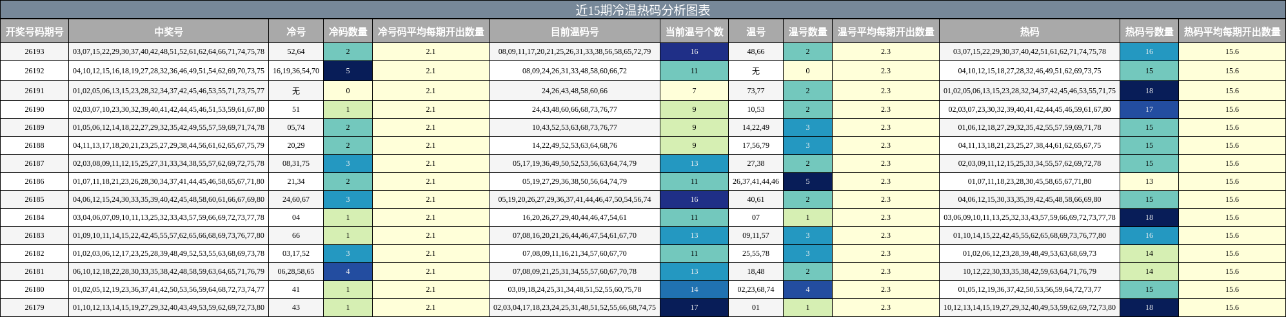The width and height of the screenshot is (1286, 317).
Task: Click warm numbers cell 73,77
Action: (755, 91)
